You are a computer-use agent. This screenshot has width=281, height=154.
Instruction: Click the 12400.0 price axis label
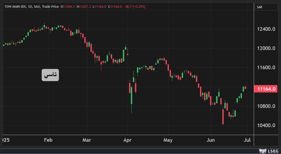tap(266, 29)
